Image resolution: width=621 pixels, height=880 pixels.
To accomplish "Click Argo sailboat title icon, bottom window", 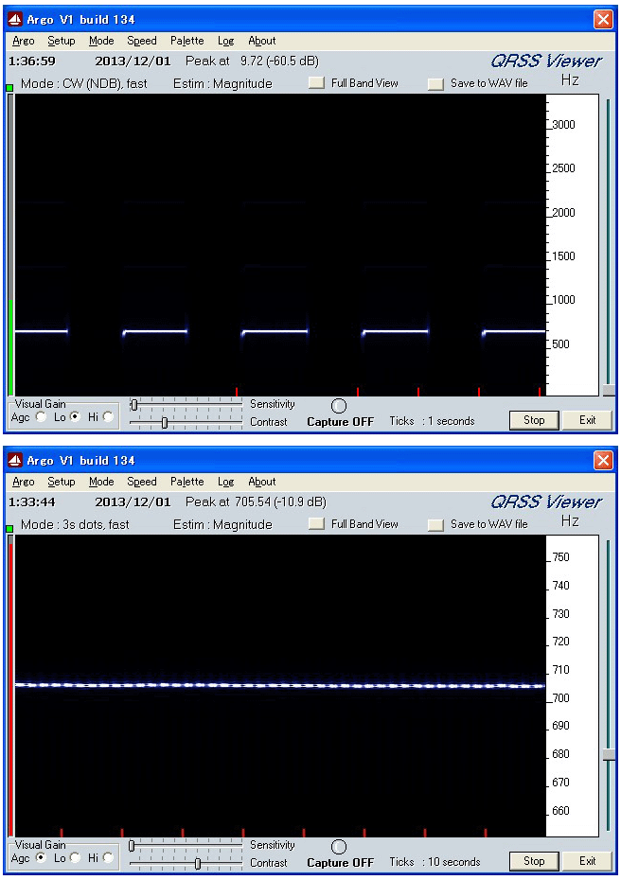I will tap(15, 461).
